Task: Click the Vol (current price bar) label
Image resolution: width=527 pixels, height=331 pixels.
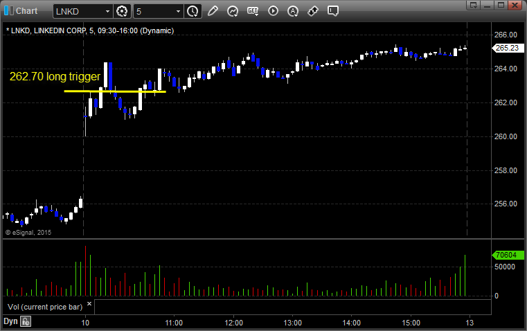Action: click(x=45, y=307)
